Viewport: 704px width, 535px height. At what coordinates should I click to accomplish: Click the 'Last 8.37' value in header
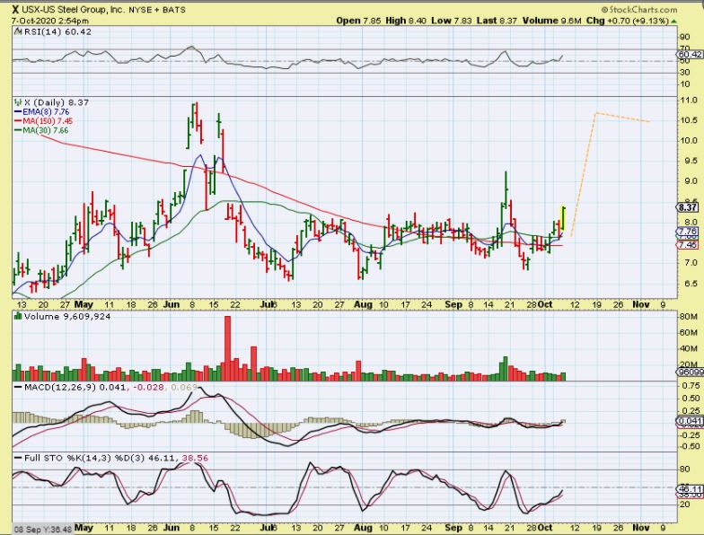tap(497, 21)
